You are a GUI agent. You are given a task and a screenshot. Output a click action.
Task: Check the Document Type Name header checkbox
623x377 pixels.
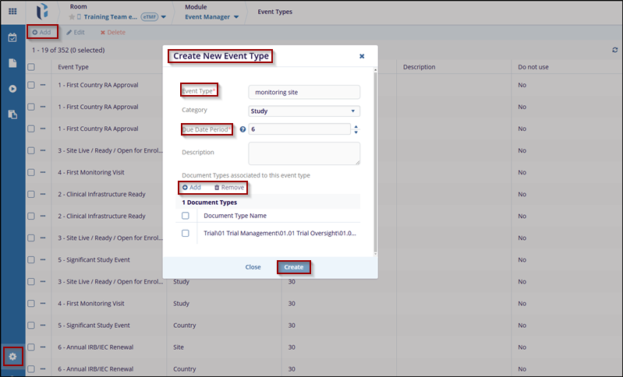click(186, 216)
